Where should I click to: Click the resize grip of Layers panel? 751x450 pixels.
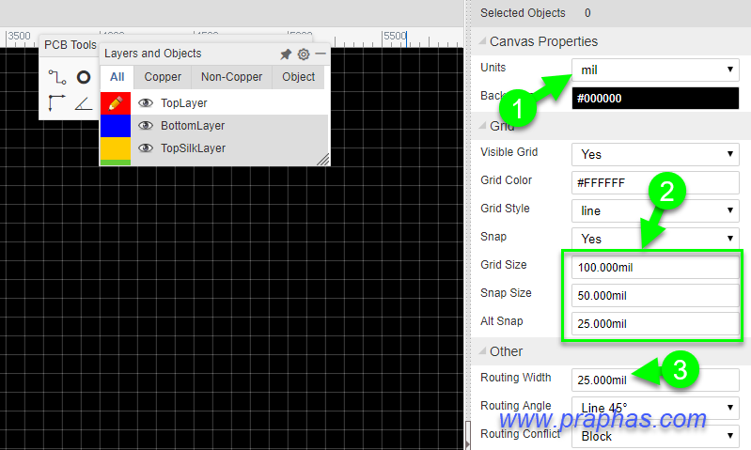[x=323, y=160]
